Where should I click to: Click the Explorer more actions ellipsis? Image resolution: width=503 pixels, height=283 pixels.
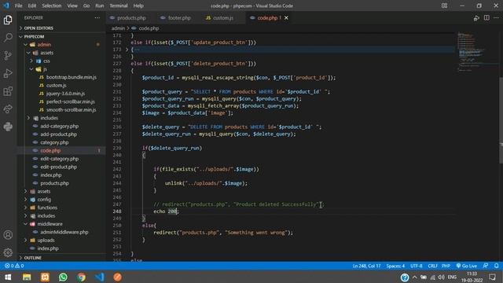(x=97, y=17)
